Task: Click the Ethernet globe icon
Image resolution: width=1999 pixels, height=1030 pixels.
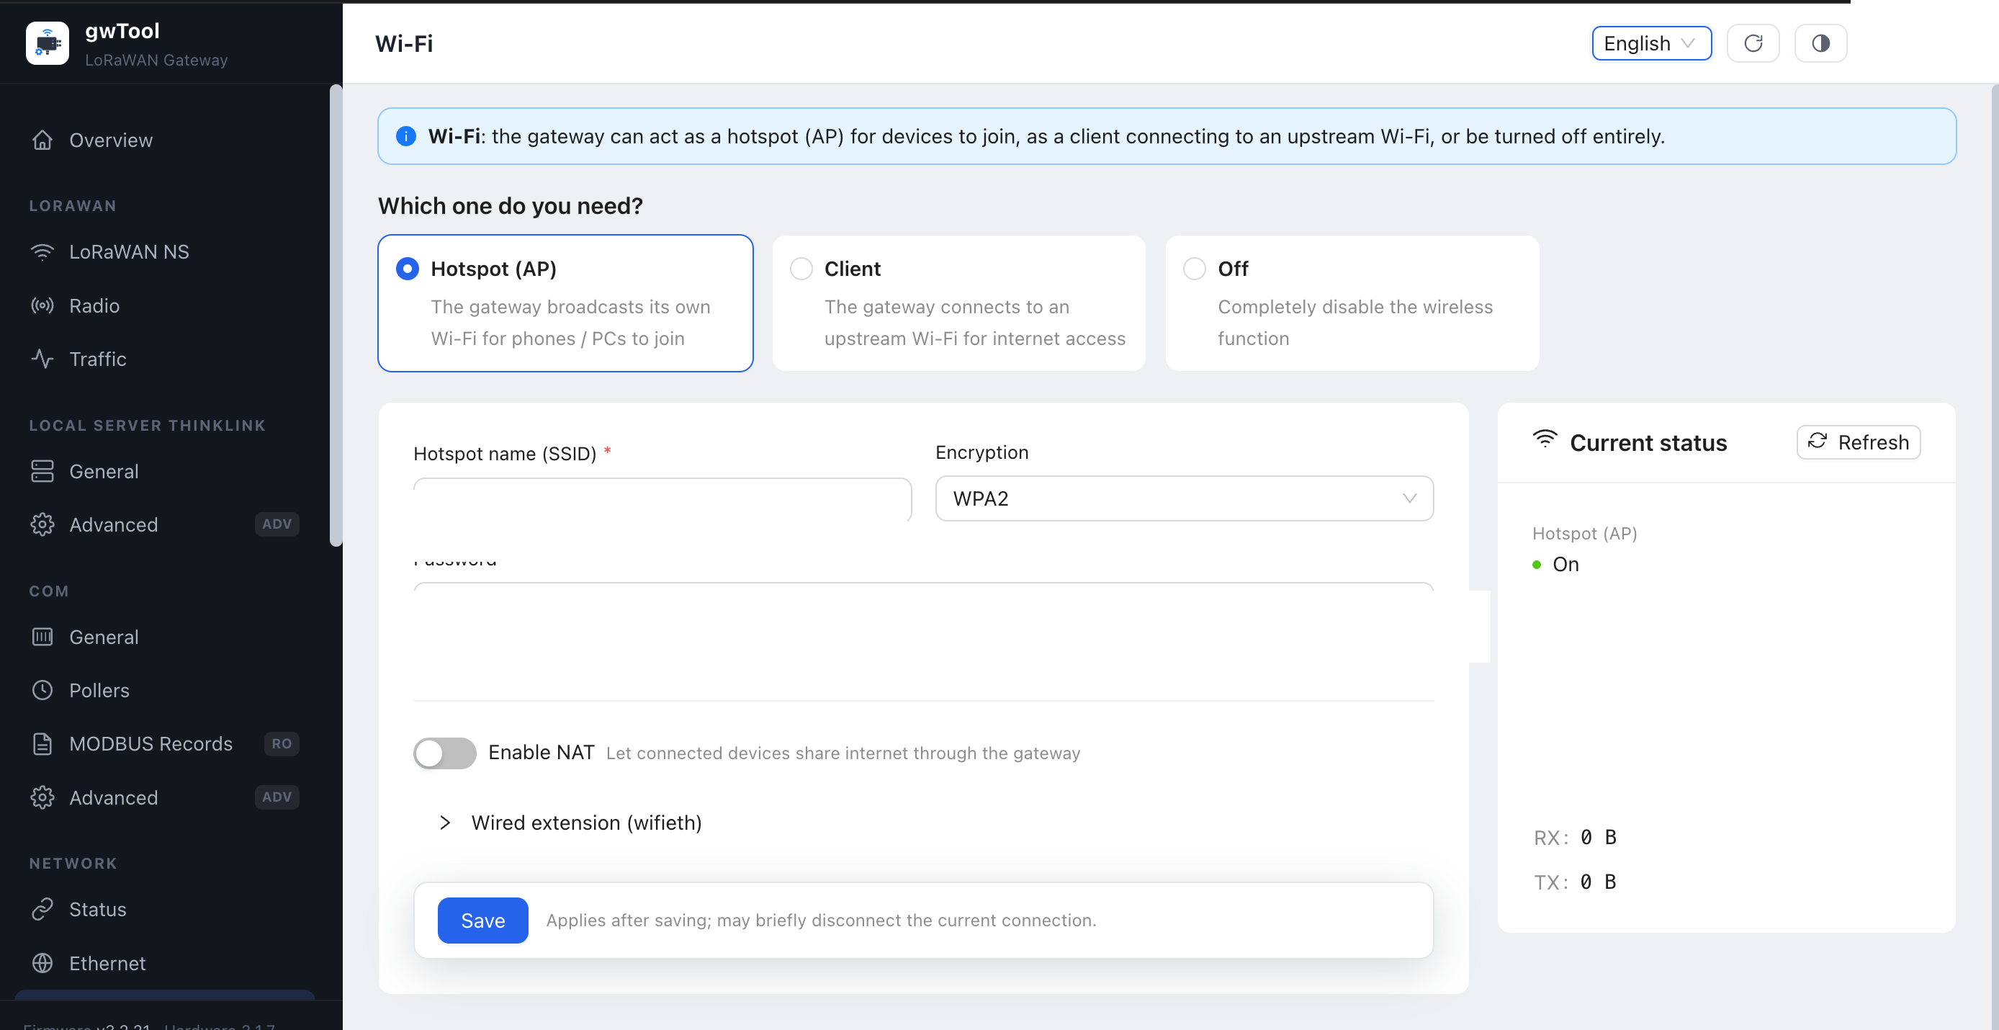Action: pos(42,962)
